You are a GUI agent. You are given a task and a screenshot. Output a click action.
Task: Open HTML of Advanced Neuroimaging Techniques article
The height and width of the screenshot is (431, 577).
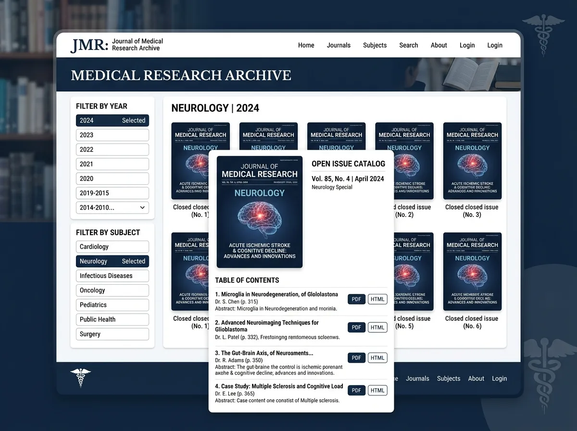(377, 328)
